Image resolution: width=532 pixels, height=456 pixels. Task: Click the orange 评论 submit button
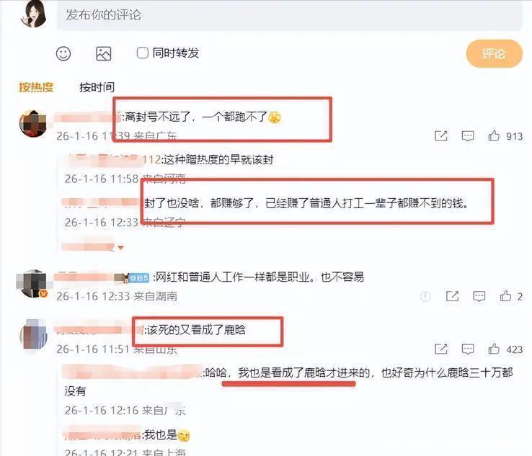click(x=494, y=53)
